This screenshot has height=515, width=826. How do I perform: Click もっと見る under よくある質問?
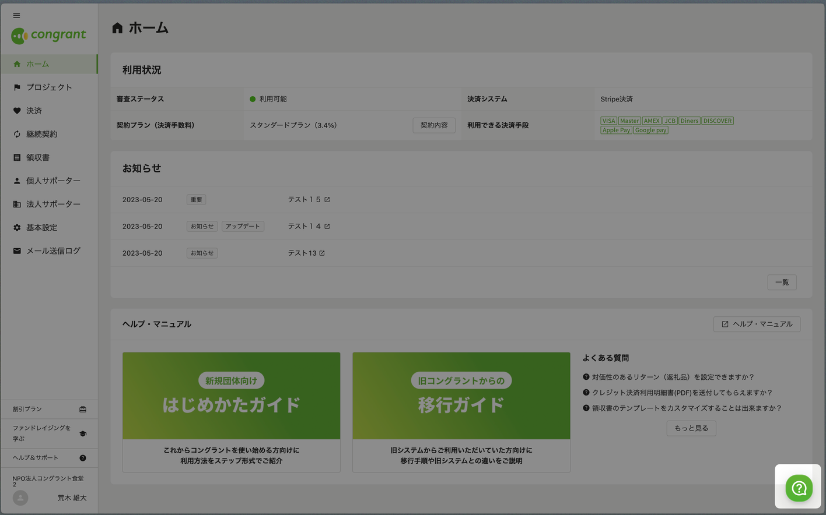pos(691,428)
